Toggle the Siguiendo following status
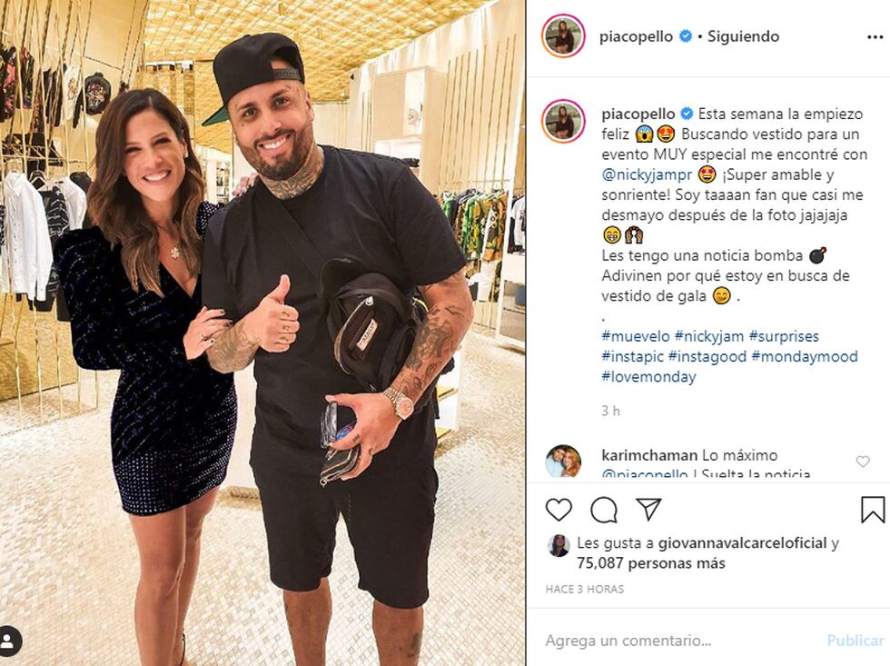The image size is (890, 666). (743, 36)
